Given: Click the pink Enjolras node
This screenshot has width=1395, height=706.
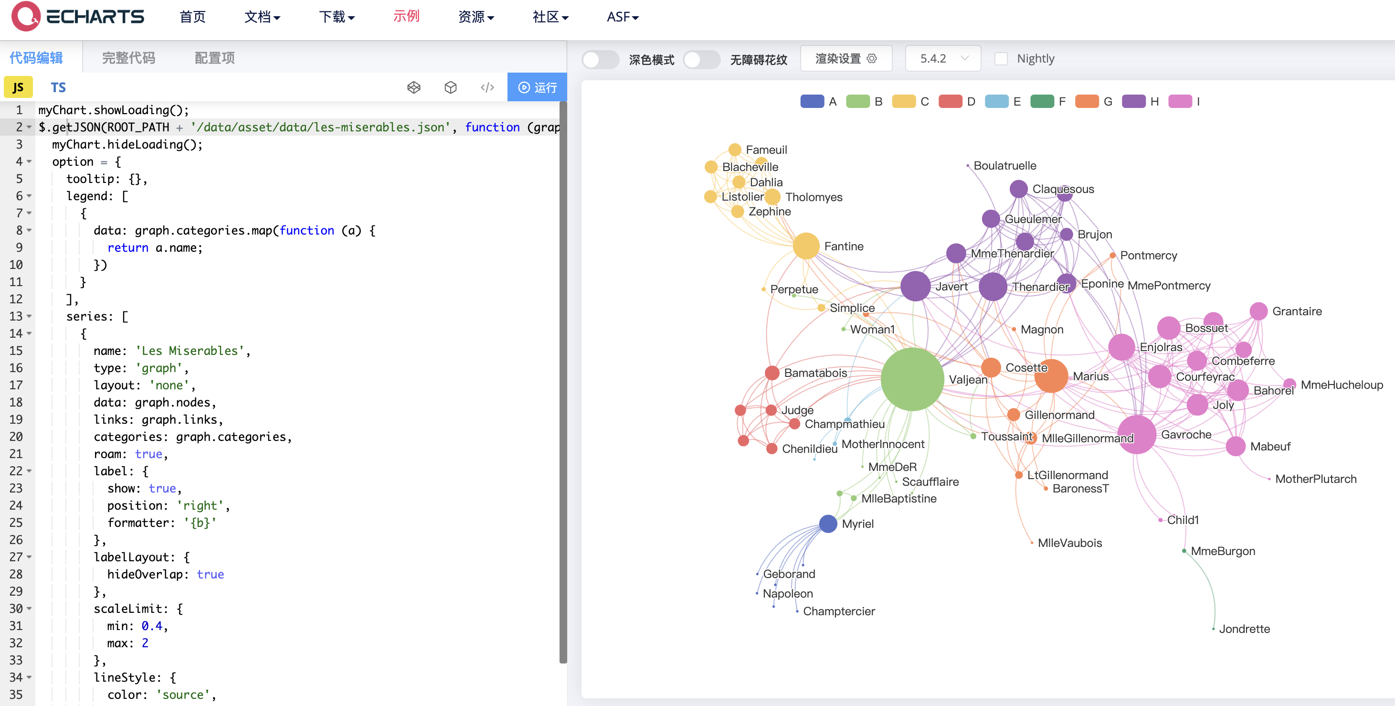Looking at the screenshot, I should click(x=1121, y=347).
